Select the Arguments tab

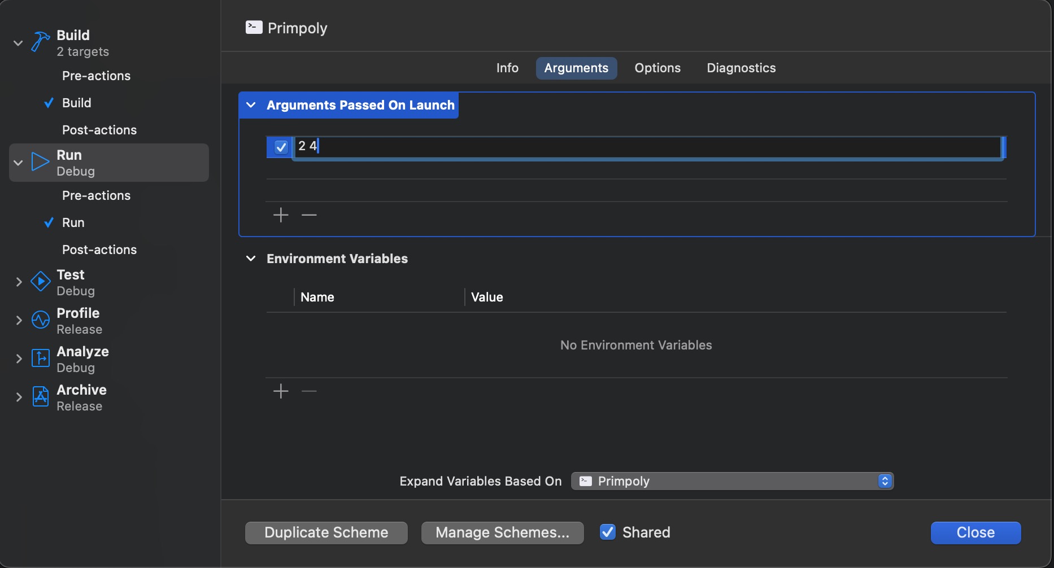[576, 68]
